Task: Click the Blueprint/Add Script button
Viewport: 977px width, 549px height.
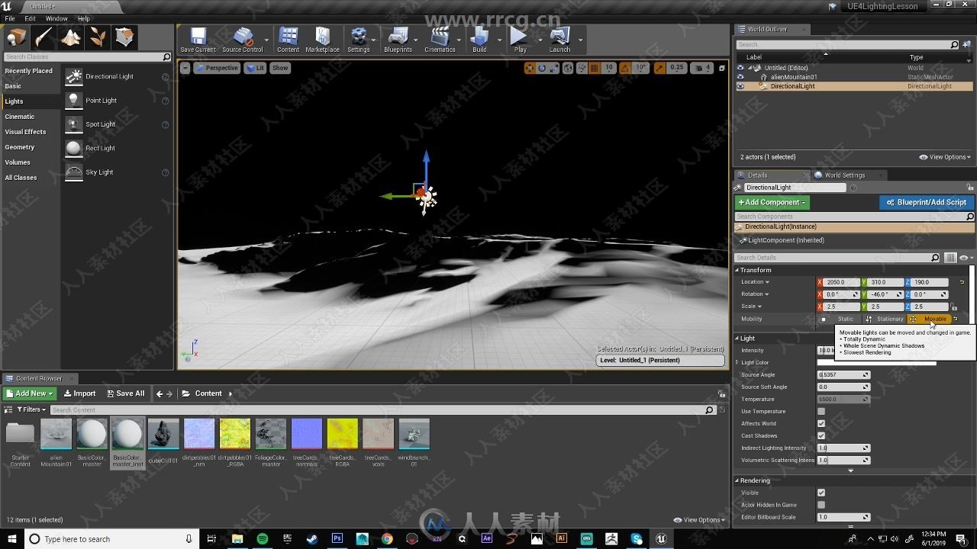Action: [x=926, y=202]
